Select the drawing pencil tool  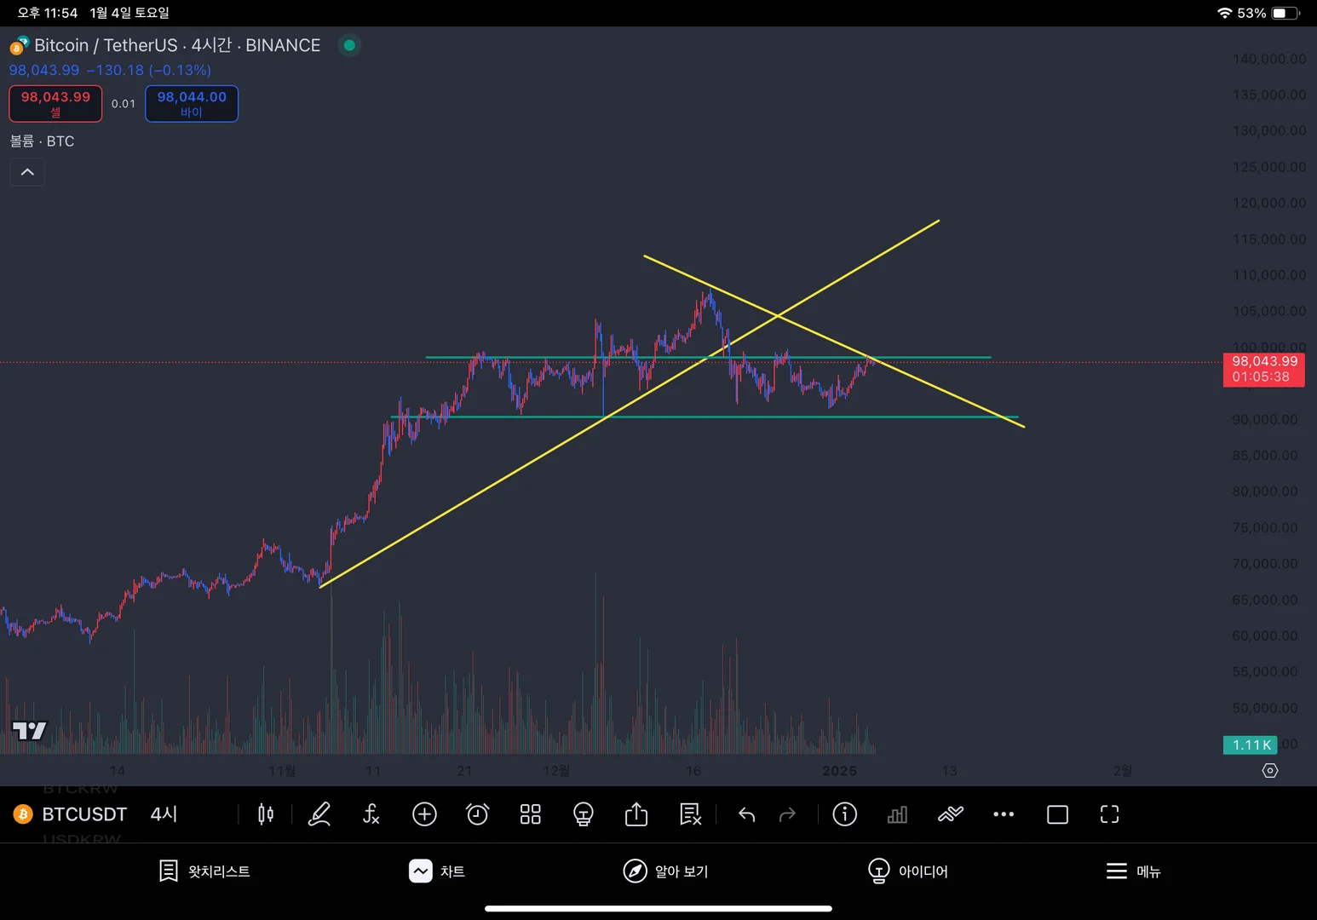coord(319,814)
